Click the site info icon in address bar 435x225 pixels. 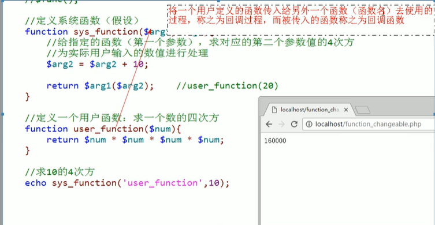point(308,124)
